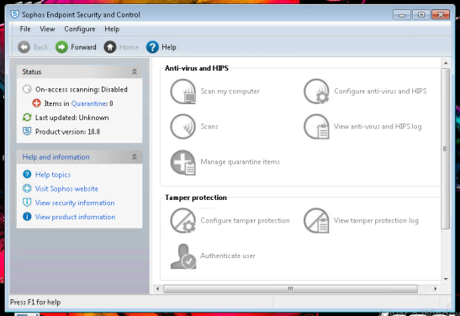
Task: Click the Scans icon
Action: coord(182,127)
